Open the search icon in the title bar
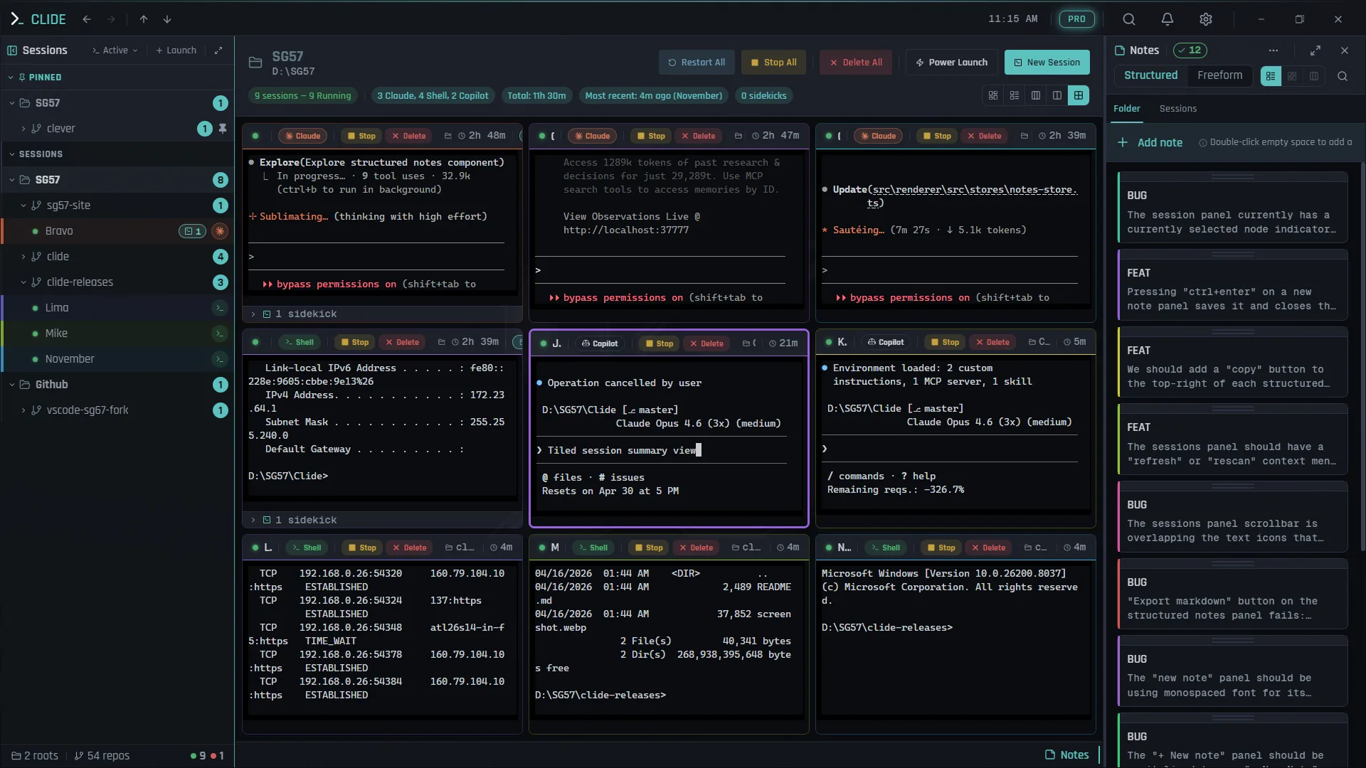Screen dimensions: 1366x768 [1129, 19]
